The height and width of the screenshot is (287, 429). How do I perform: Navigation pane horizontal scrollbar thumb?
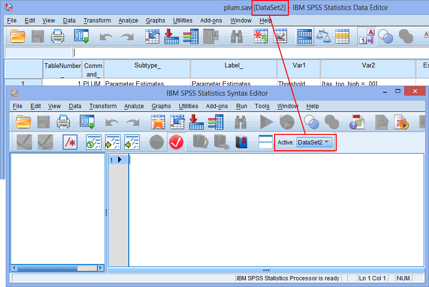pyautogui.click(x=47, y=268)
